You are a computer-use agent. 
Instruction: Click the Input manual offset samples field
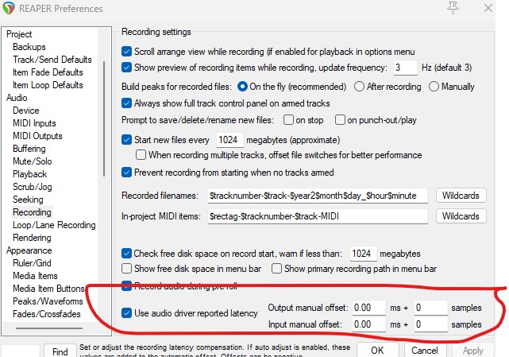tap(430, 324)
